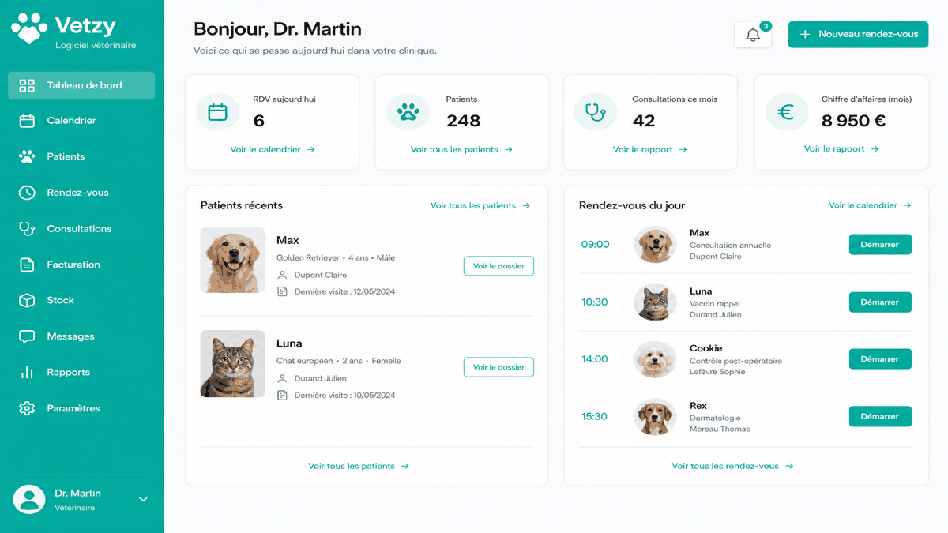The image size is (948, 533).
Task: Click Voir tous les rendez-vous link
Action: [x=732, y=466]
